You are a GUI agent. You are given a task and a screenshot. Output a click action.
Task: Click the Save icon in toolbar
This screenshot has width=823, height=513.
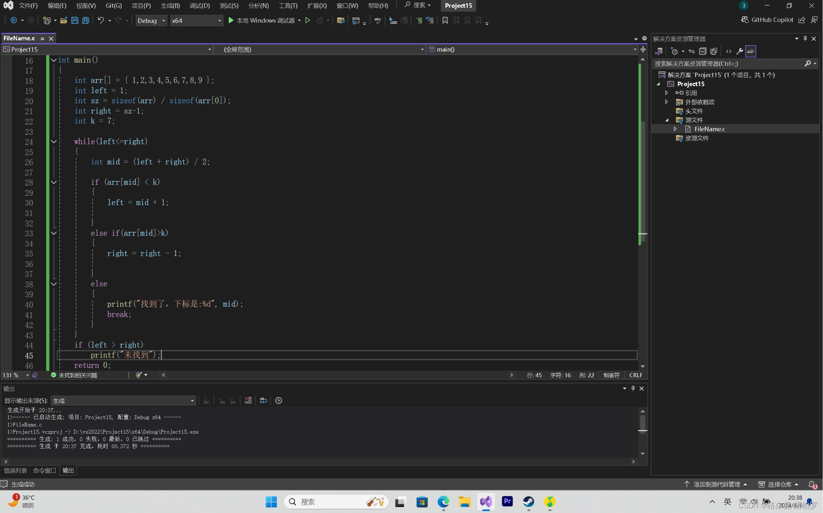point(75,20)
